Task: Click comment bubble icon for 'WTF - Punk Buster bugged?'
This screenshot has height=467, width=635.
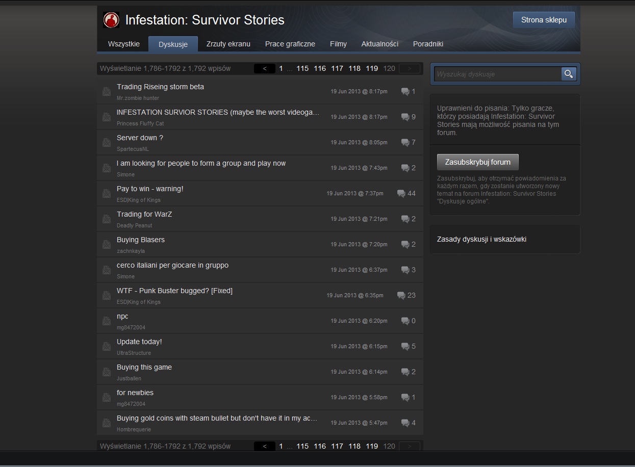Action: pos(401,296)
